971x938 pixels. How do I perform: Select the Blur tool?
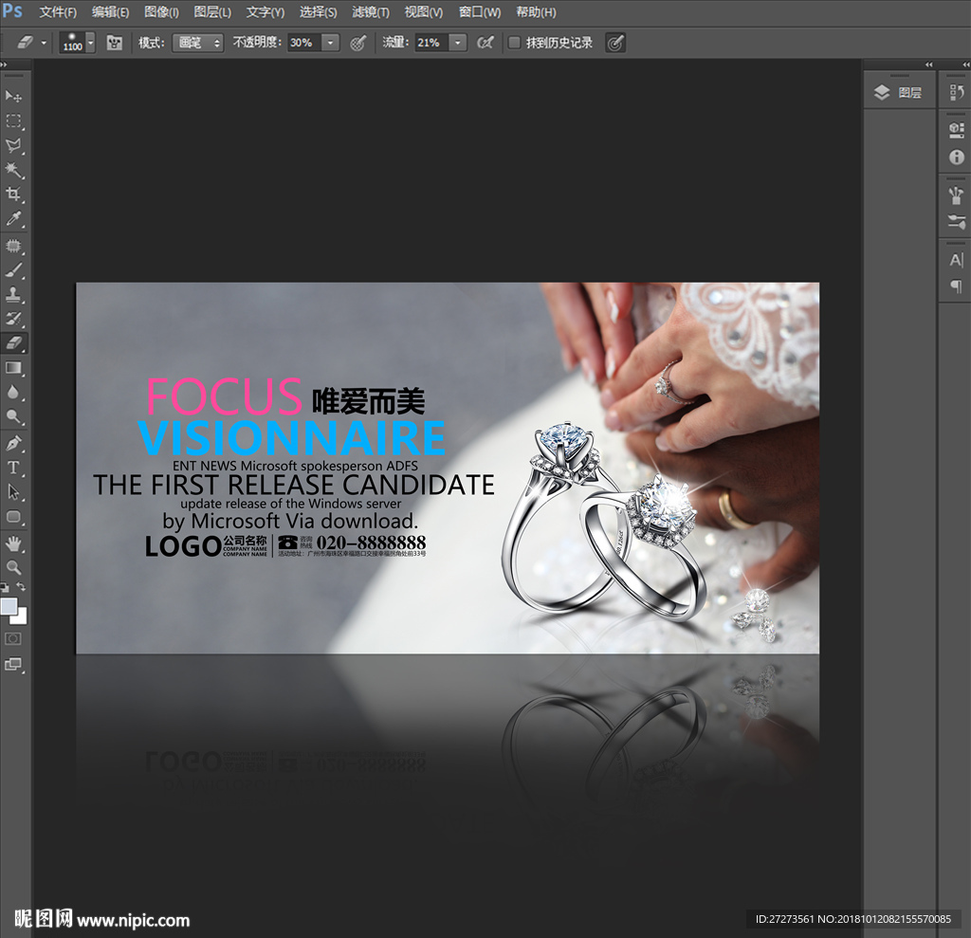pos(13,392)
